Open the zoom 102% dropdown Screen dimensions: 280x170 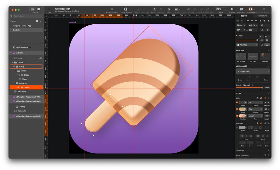[x=221, y=9]
